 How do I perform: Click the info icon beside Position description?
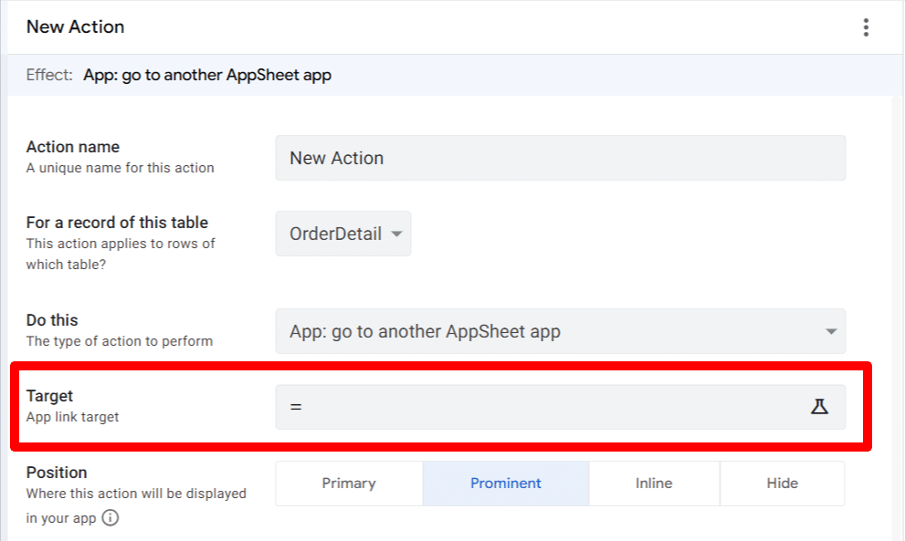[x=110, y=518]
